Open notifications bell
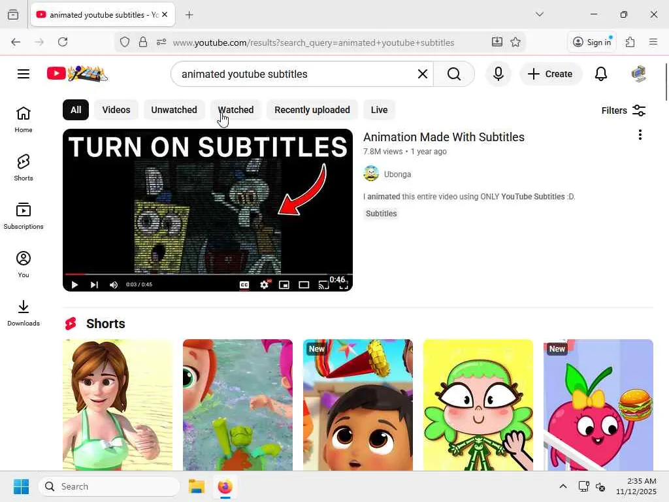The width and height of the screenshot is (669, 502). [x=601, y=74]
